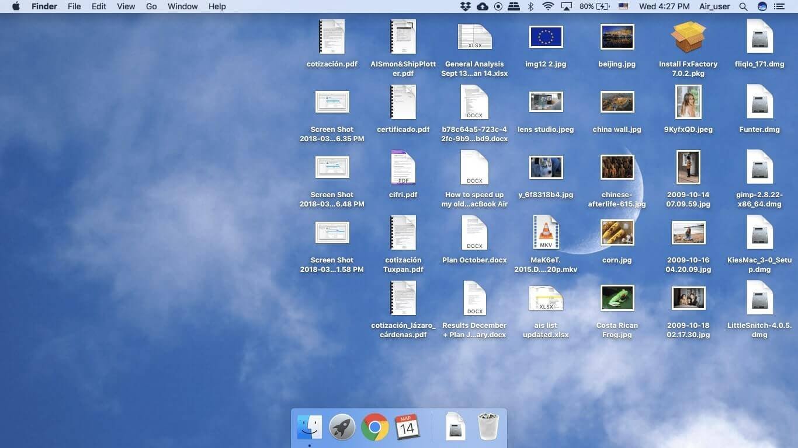Viewport: 798px width, 448px height.
Task: Open the Wi-Fi status menu
Action: click(548, 6)
